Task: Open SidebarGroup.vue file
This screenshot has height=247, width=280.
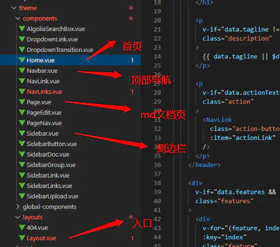Action: 51,165
